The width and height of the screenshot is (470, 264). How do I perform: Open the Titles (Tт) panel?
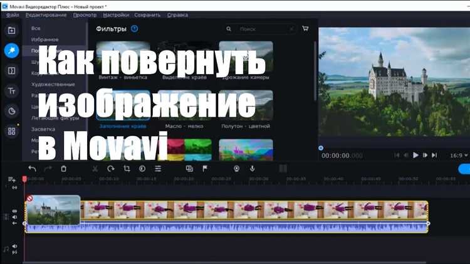[11, 91]
